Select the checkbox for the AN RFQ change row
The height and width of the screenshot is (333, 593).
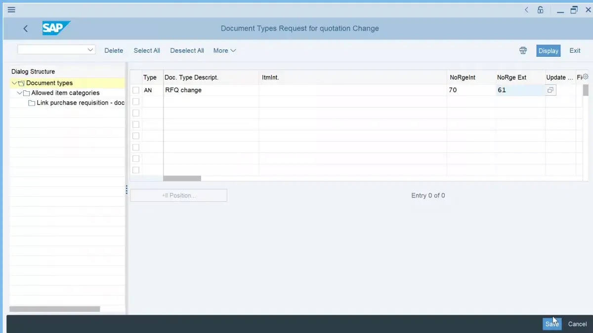tap(135, 90)
